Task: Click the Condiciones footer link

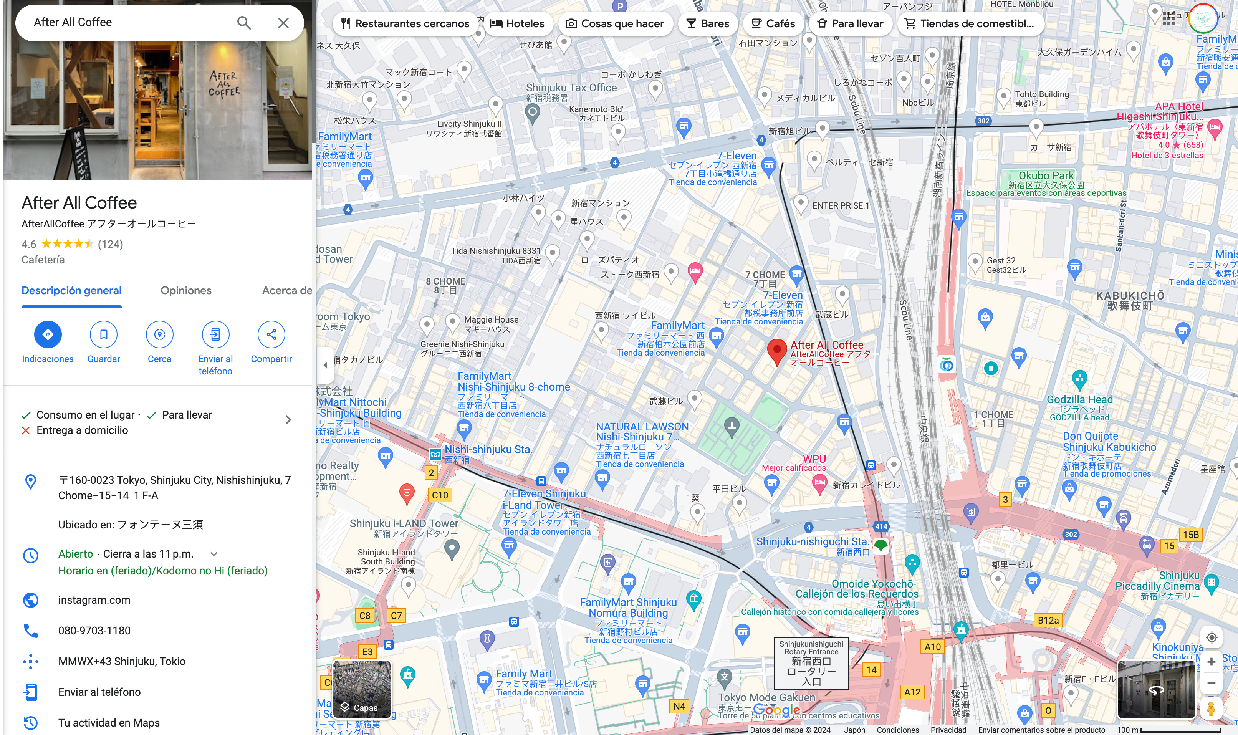Action: (x=897, y=730)
